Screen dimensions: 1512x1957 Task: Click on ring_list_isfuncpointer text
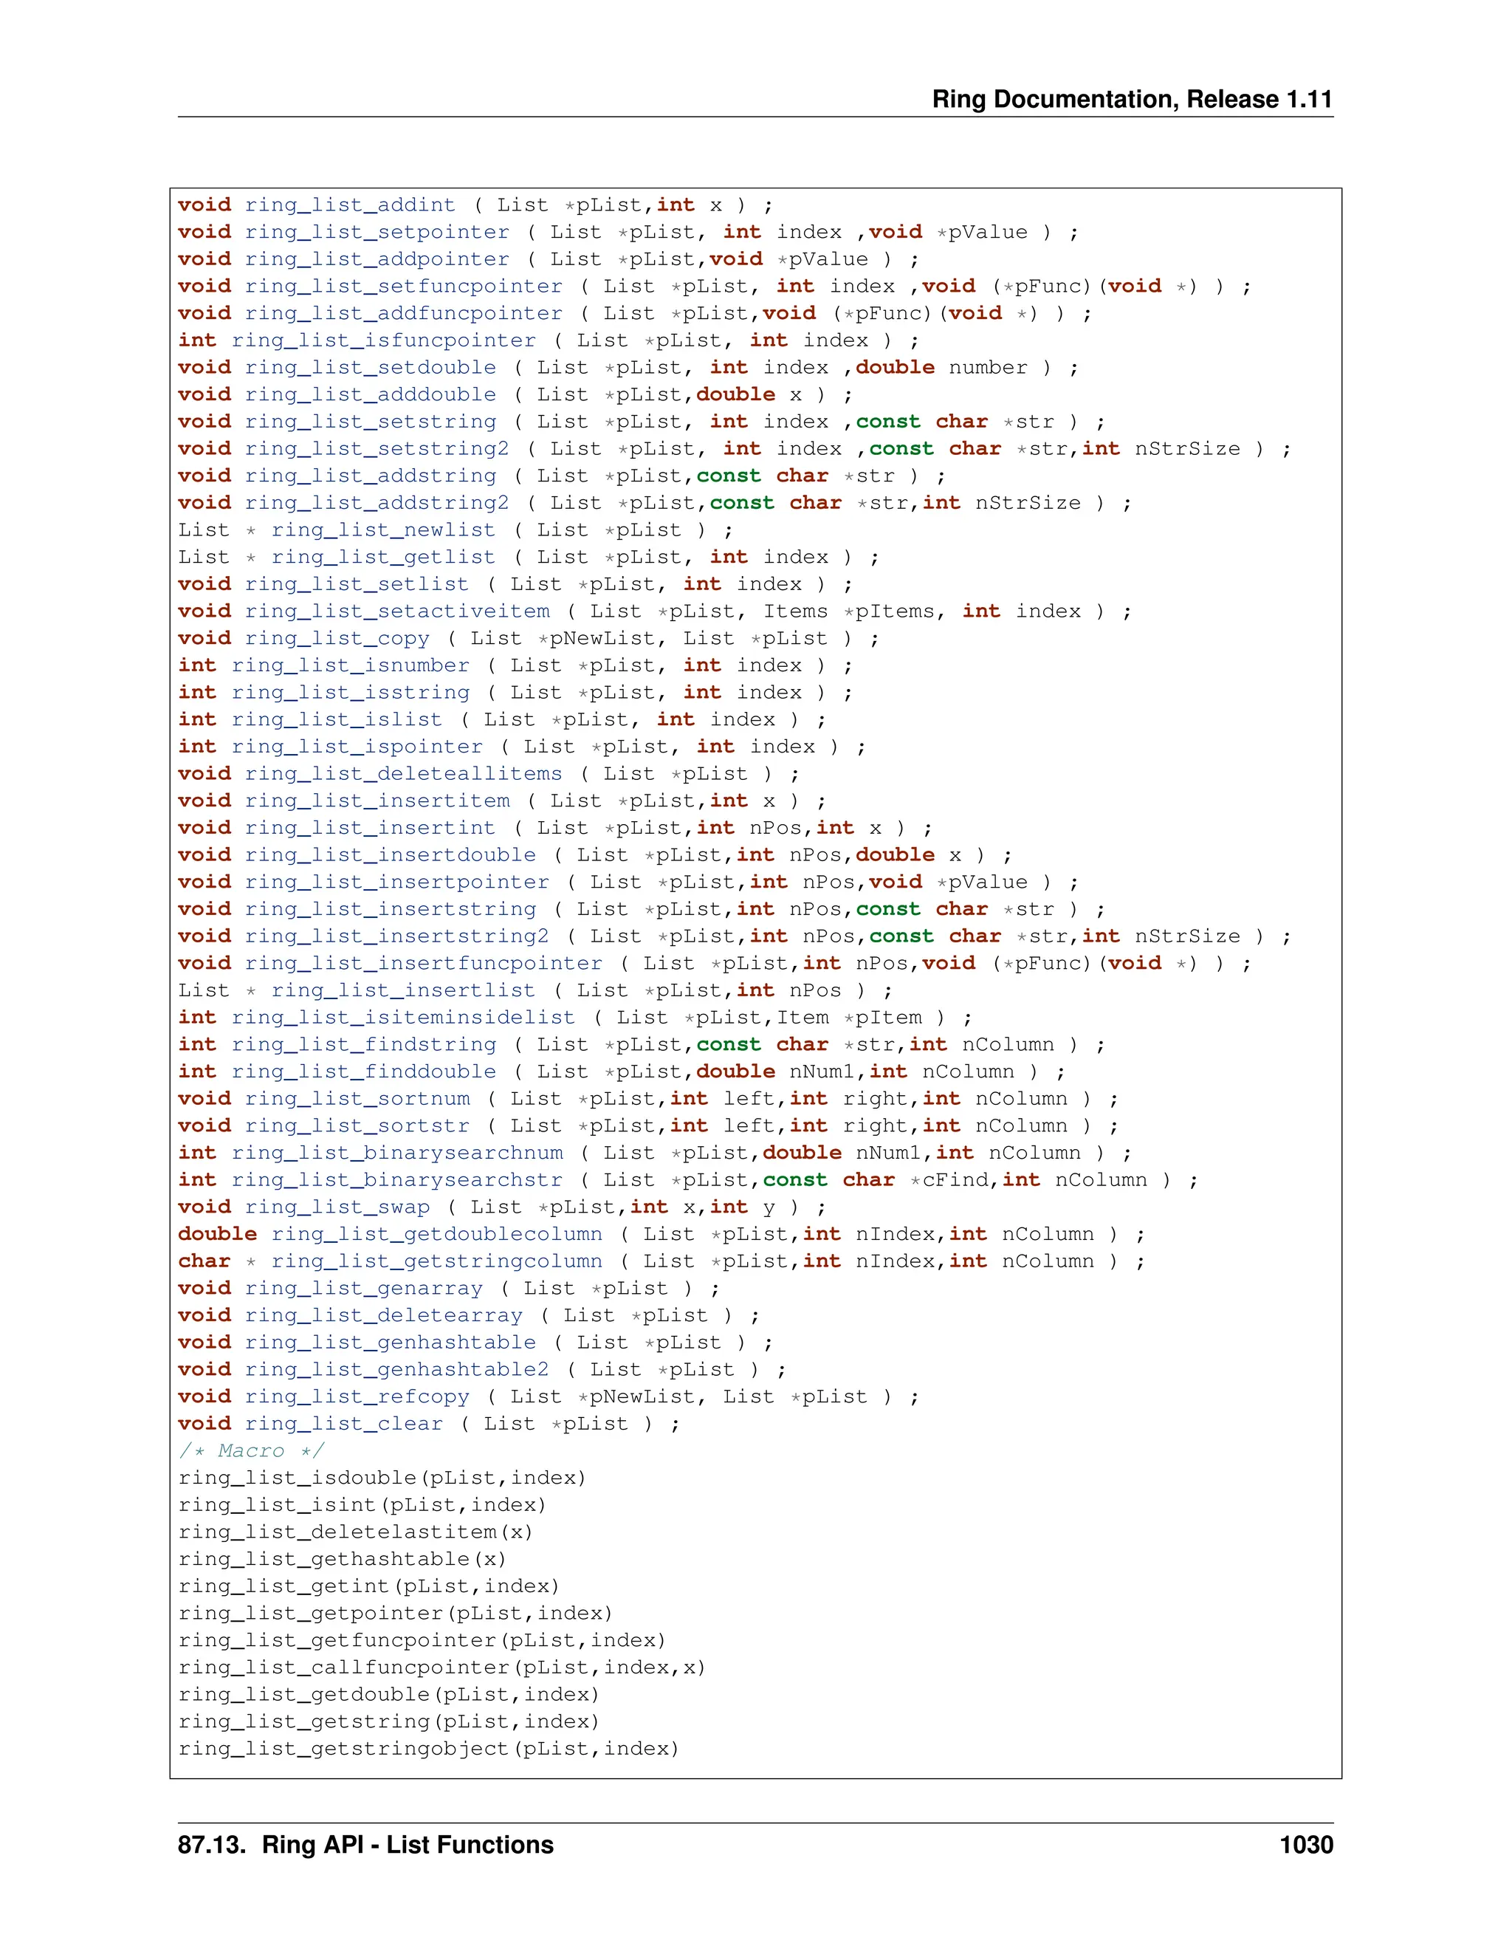coord(383,340)
